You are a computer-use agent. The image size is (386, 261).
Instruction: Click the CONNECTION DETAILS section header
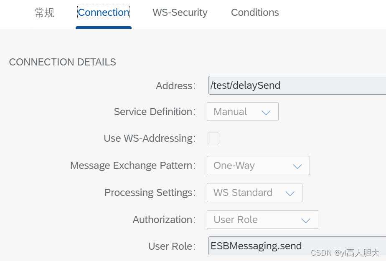tap(63, 62)
